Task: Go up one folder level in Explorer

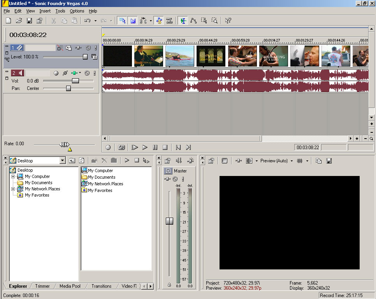Action: click(x=72, y=160)
